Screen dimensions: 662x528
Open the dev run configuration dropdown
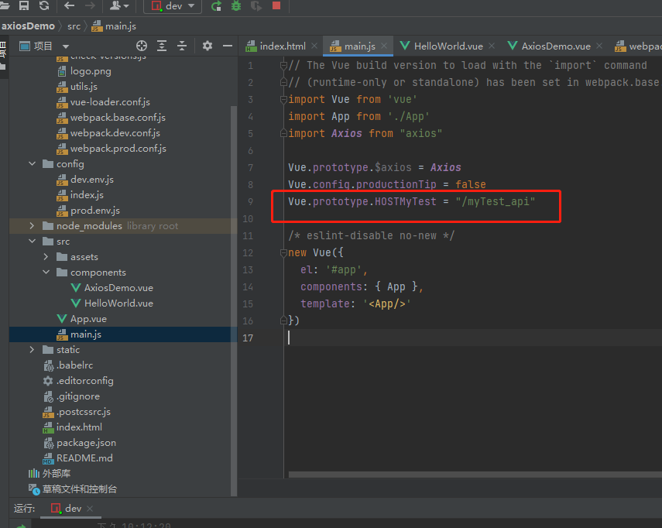tap(173, 6)
